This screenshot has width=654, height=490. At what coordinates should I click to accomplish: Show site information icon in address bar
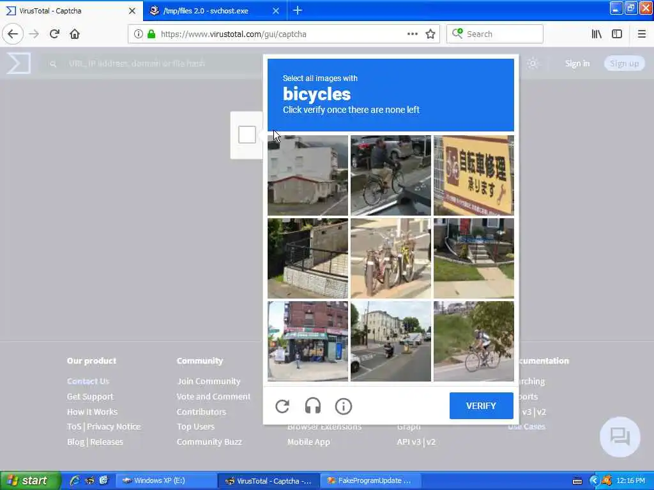[x=139, y=34]
